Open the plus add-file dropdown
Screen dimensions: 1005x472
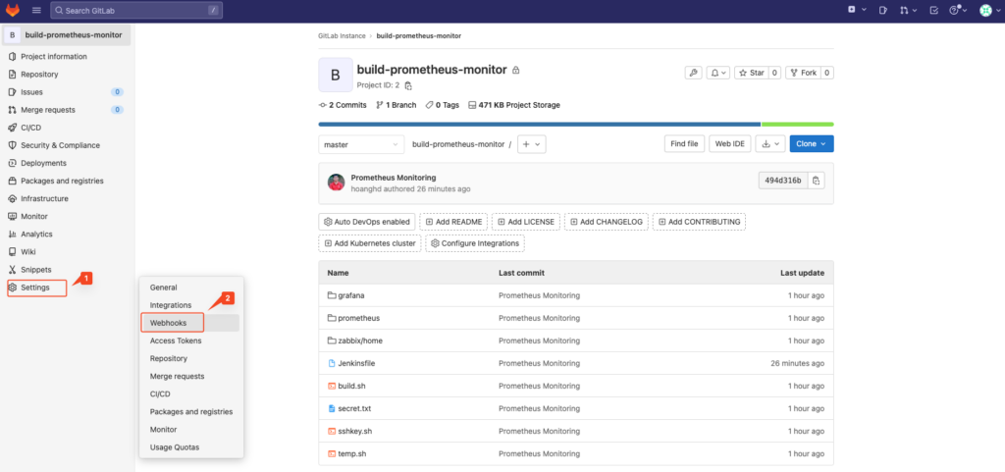point(532,144)
